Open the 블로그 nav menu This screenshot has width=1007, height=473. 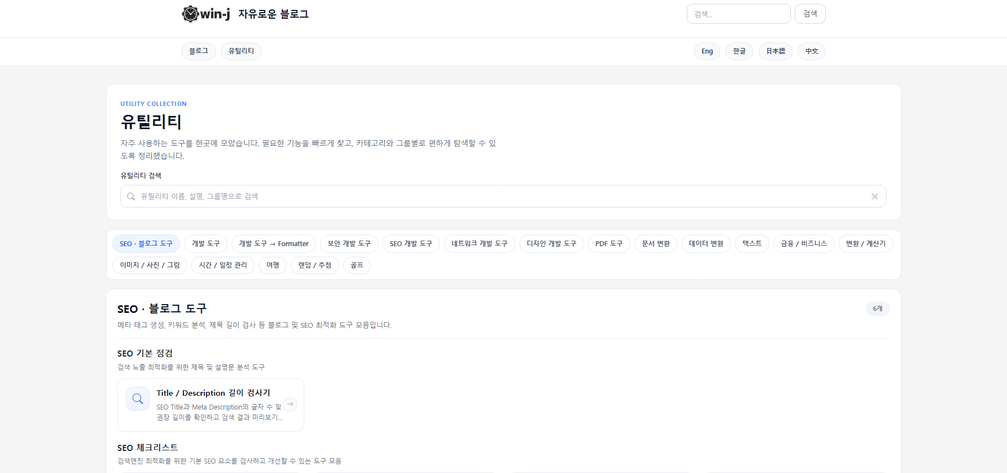(x=198, y=51)
